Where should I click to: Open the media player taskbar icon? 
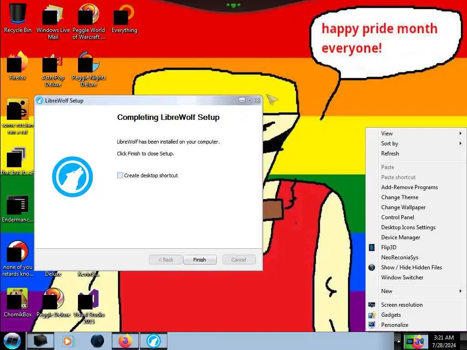click(x=67, y=341)
